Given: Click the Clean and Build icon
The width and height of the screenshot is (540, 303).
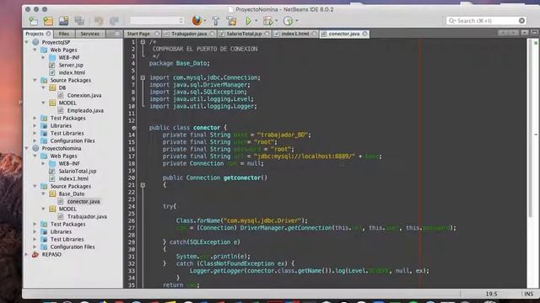Looking at the screenshot, I should click(232, 21).
